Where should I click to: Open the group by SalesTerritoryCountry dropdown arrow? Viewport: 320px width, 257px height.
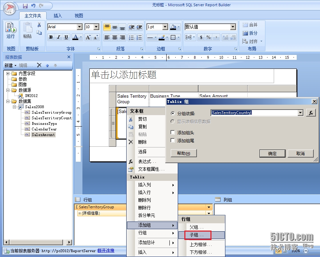pos(300,113)
